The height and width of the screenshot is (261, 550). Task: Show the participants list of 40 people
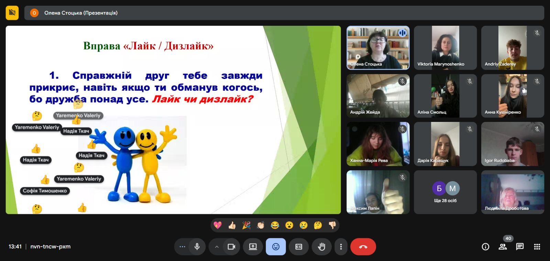tap(503, 247)
